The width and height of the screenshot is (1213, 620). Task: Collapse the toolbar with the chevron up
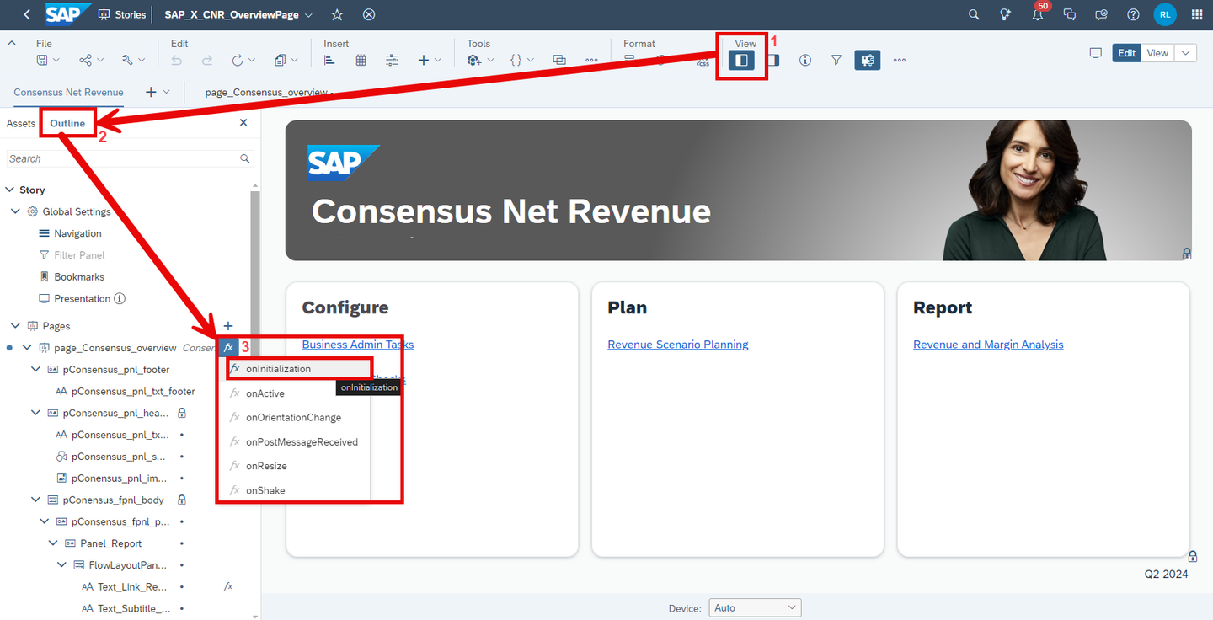(x=12, y=43)
